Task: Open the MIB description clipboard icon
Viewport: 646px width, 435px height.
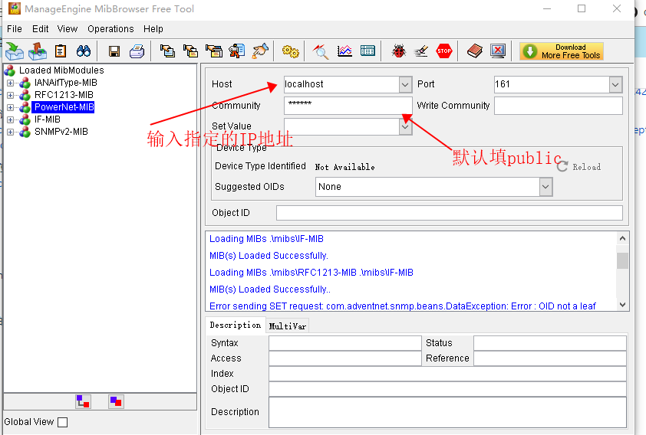Action: coord(61,51)
